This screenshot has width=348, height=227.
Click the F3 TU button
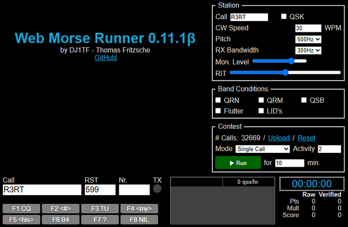(x=100, y=208)
